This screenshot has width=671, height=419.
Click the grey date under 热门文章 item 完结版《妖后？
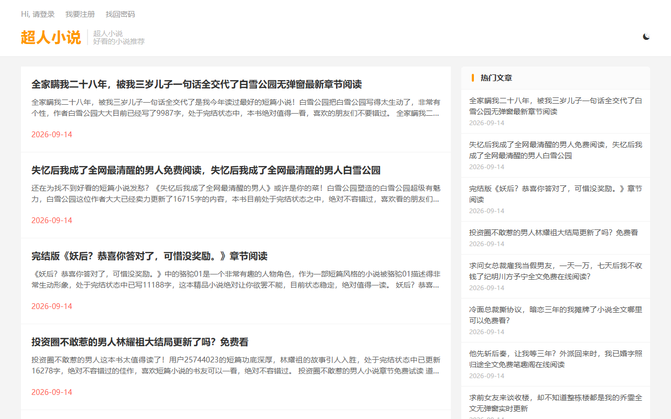486,211
